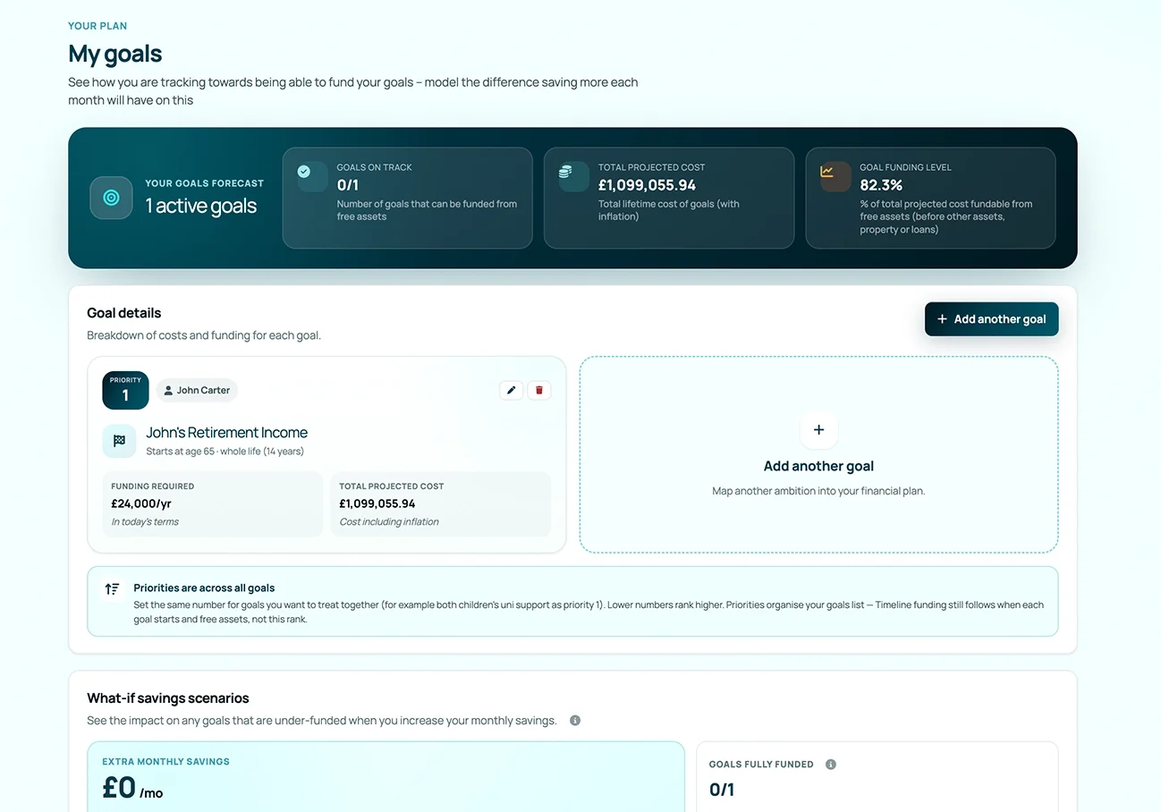Viewport: 1161px width, 812px height.
Task: Click the John's Retirement Income title
Action: pos(226,433)
